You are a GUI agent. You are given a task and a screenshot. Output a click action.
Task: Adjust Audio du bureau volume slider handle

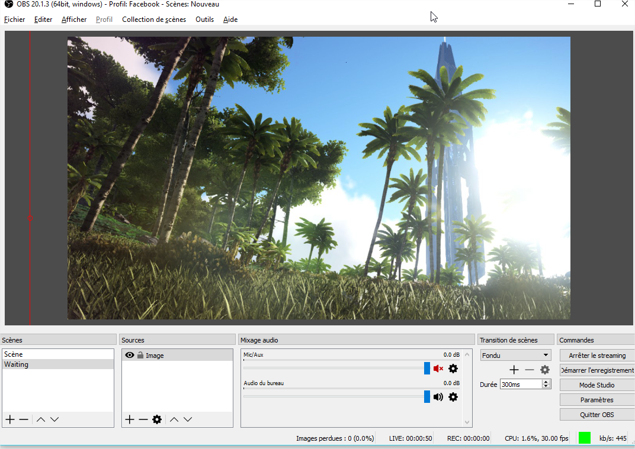pyautogui.click(x=427, y=396)
